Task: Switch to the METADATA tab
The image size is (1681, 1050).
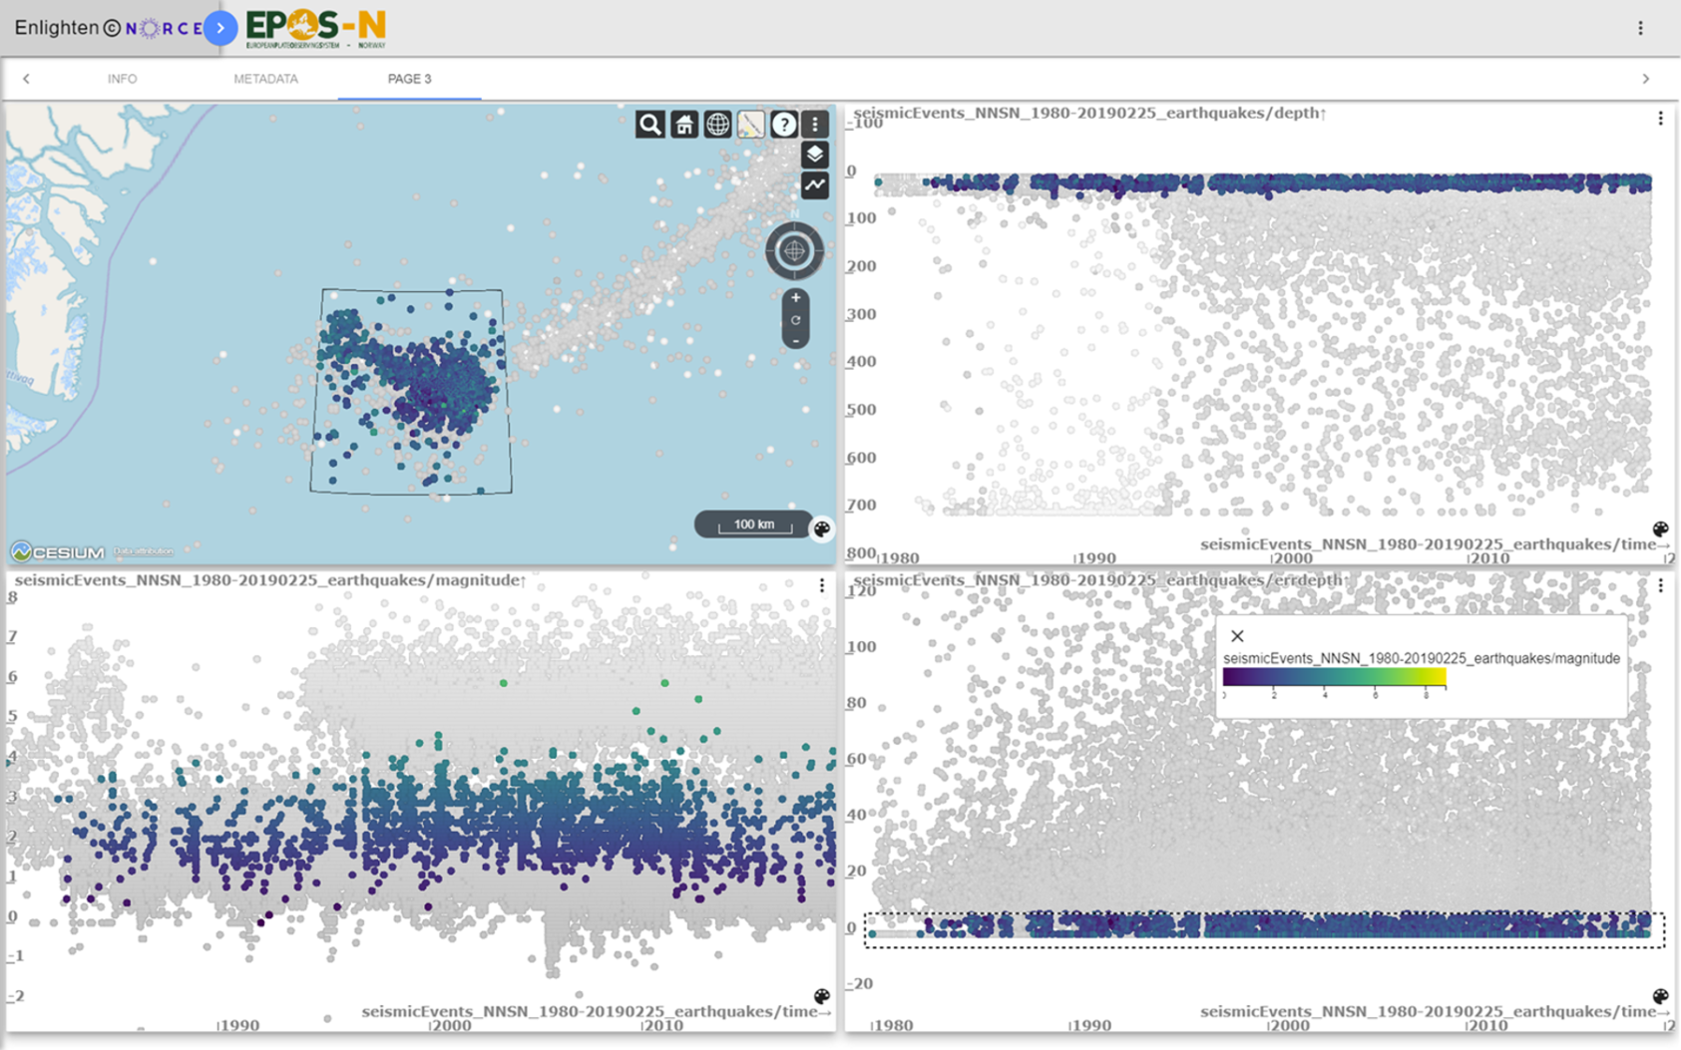Action: [265, 79]
